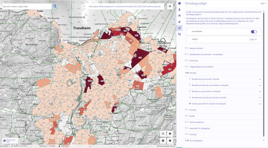Click the globe full extent button
This screenshot has width=268, height=148.
[x=163, y=141]
